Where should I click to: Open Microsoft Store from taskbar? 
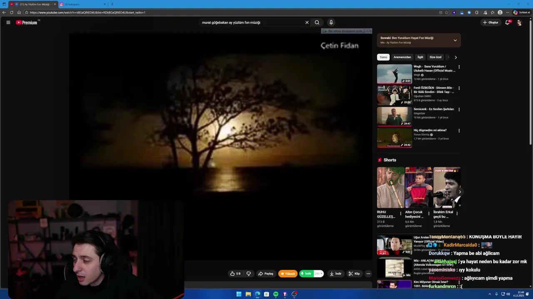(x=266, y=294)
